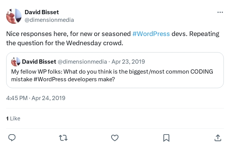Click the main tweet text body
Image resolution: width=230 pixels, height=143 pixels.
(113, 38)
